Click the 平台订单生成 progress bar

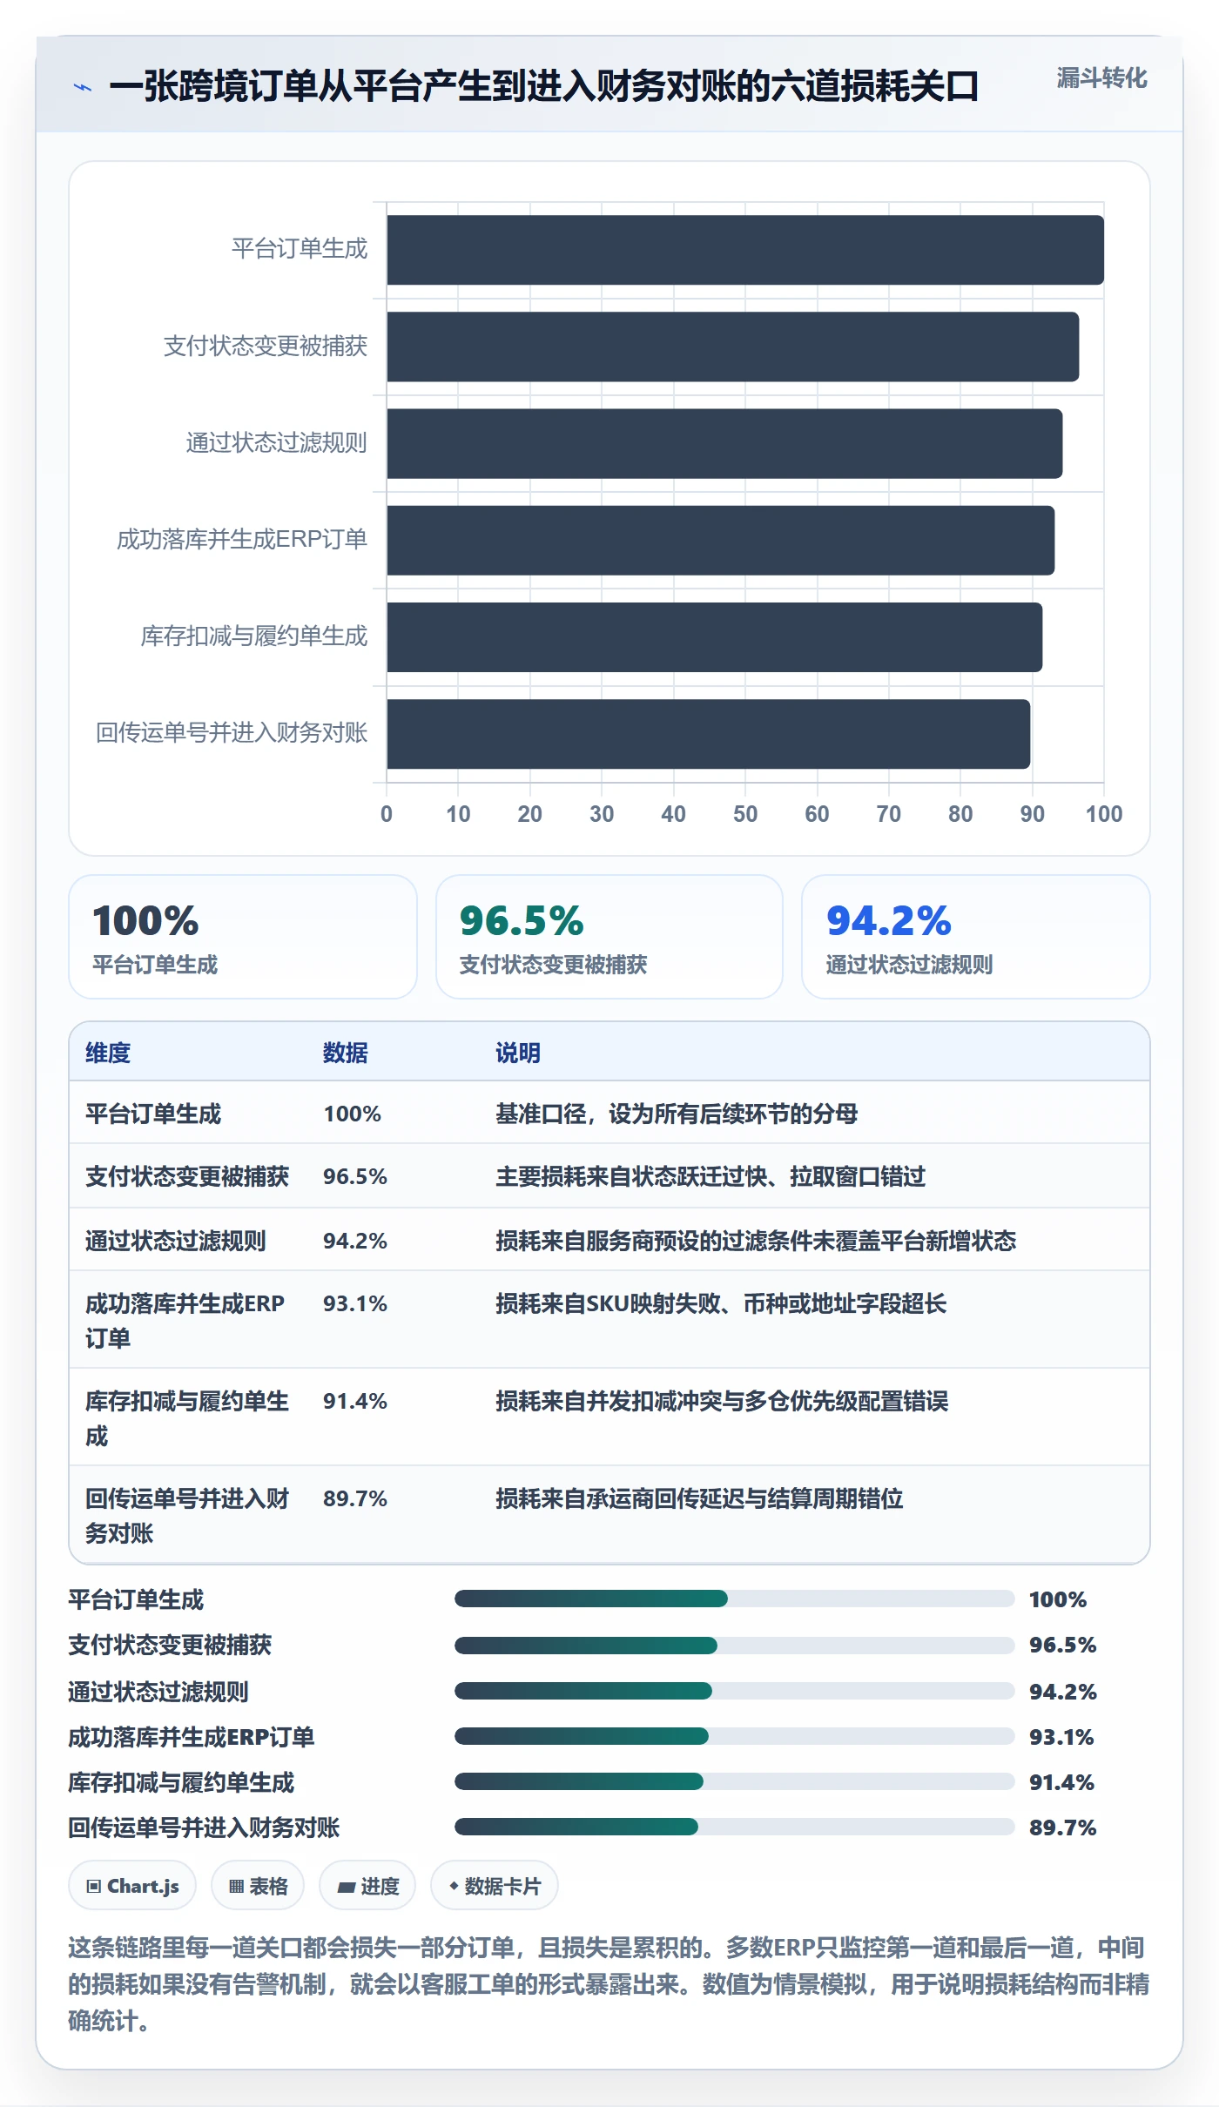click(x=735, y=1599)
